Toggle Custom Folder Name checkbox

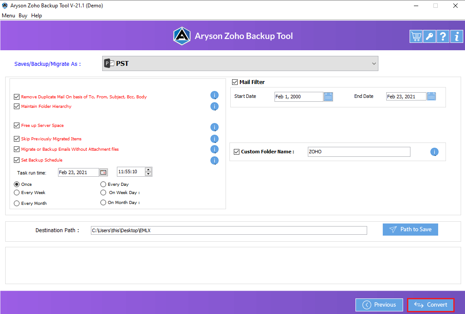pyautogui.click(x=237, y=152)
